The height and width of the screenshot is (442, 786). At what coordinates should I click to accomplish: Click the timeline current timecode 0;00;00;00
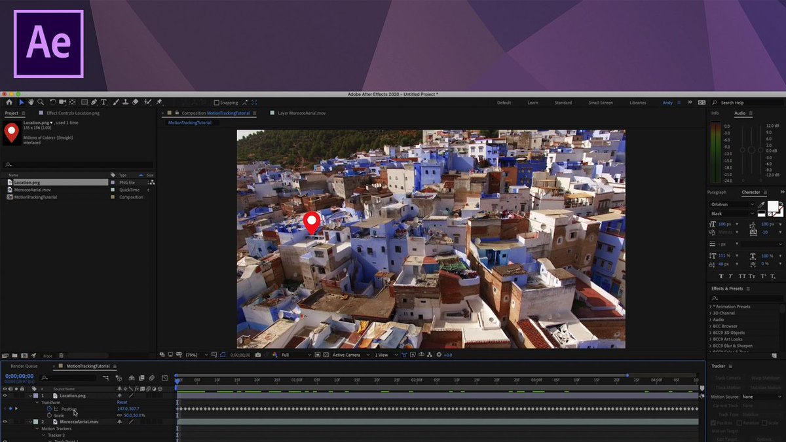point(20,376)
